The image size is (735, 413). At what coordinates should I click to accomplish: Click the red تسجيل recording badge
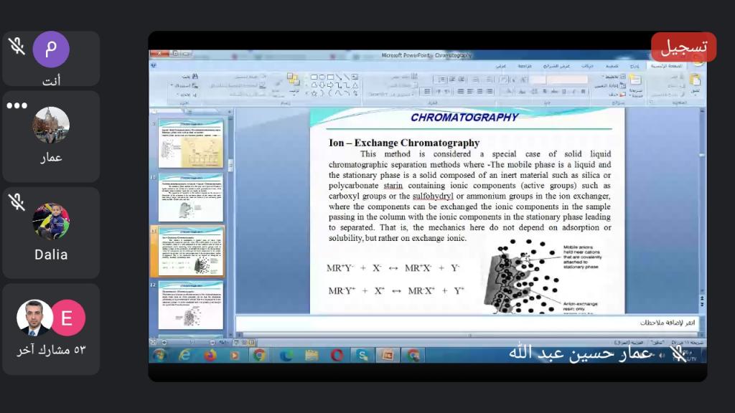pos(683,47)
